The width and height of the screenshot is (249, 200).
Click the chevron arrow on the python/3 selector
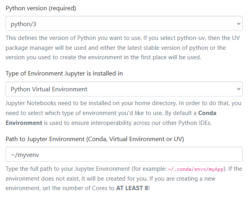[x=238, y=24]
